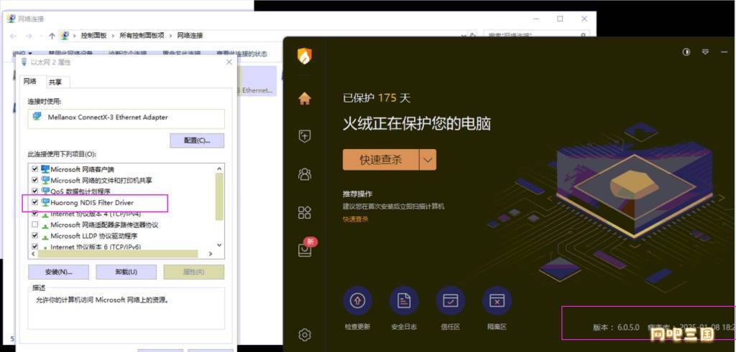736x352 pixels.
Task: Toggle Internet 协议版本 4 (TCP/IPv4) checkbox
Action: pos(34,214)
